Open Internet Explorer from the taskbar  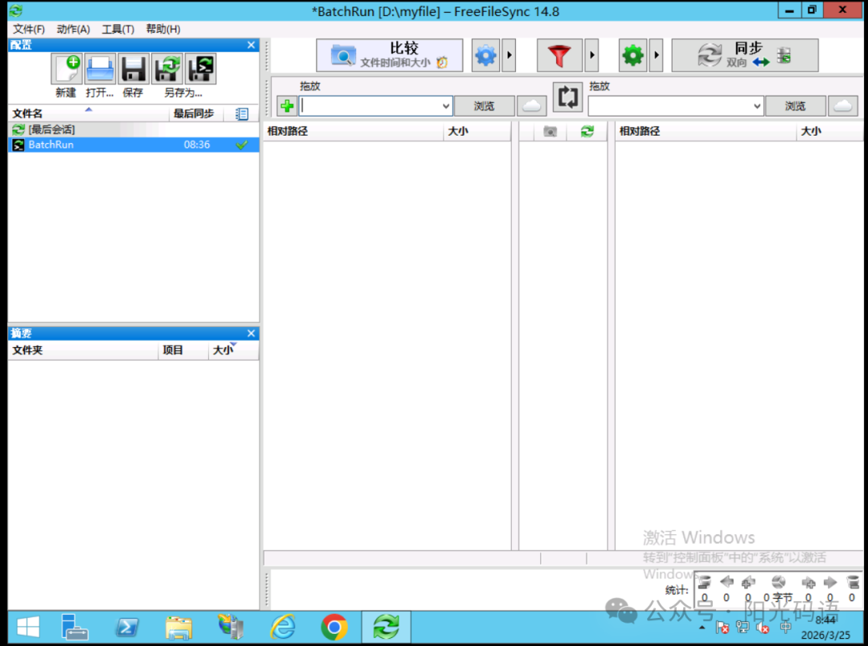click(283, 628)
